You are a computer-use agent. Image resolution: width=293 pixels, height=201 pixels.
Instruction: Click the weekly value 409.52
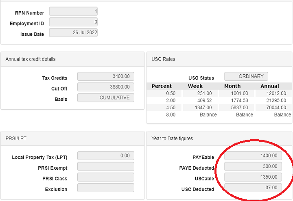pyautogui.click(x=204, y=101)
